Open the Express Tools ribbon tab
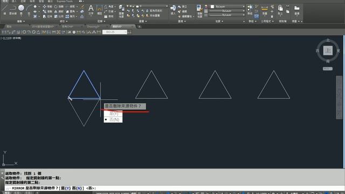This screenshot has height=194, width=345. point(65,1)
